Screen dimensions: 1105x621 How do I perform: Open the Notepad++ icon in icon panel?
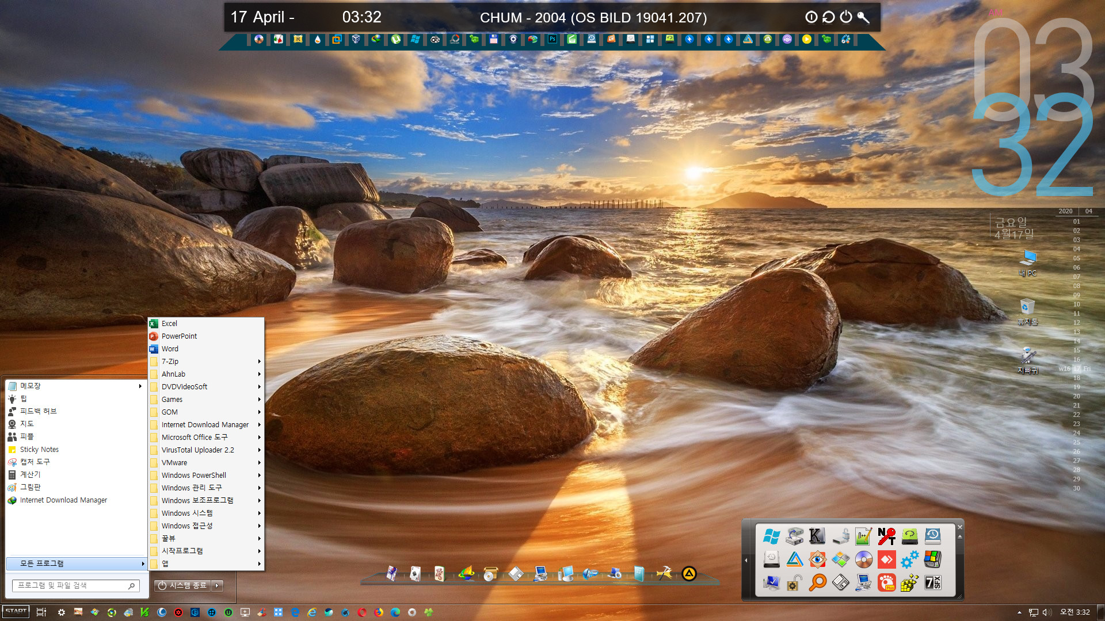pos(863,536)
